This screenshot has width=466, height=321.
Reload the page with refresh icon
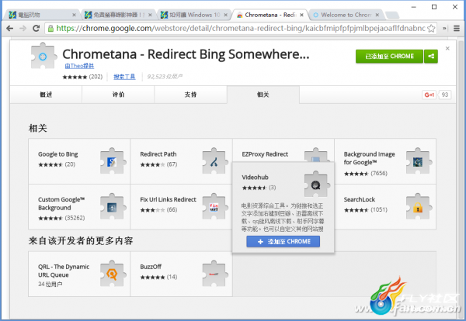click(x=36, y=29)
